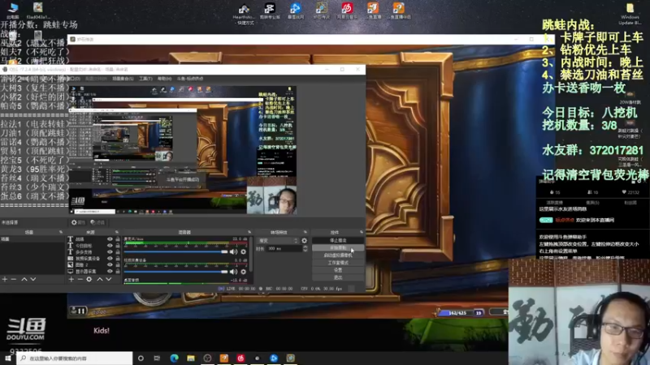Open transition properties gear next to 淡变

point(304,240)
